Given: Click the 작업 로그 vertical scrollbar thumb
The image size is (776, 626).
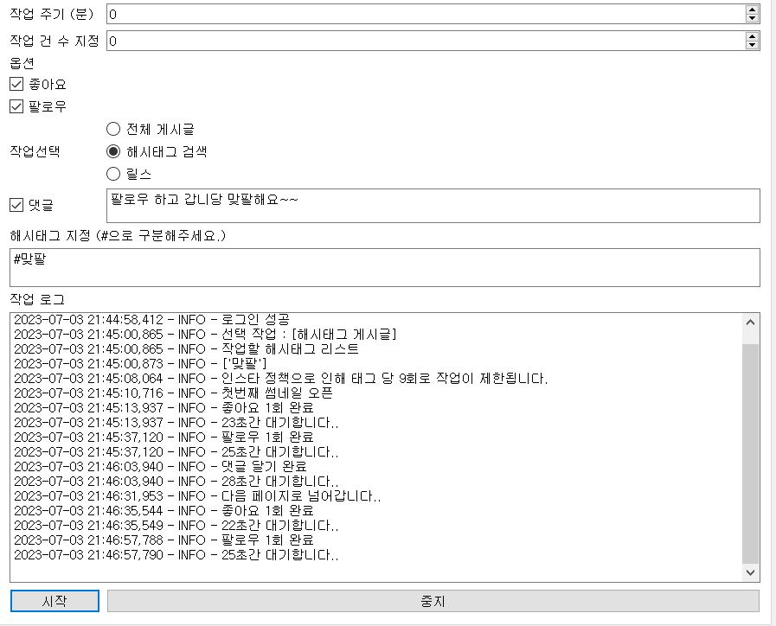Looking at the screenshot, I should tap(750, 450).
